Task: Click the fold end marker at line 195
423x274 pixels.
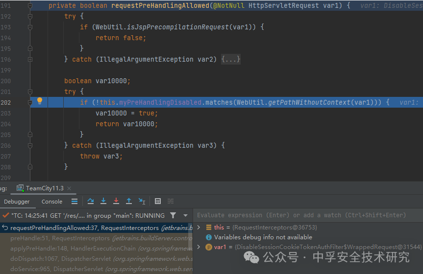Action: (30, 49)
